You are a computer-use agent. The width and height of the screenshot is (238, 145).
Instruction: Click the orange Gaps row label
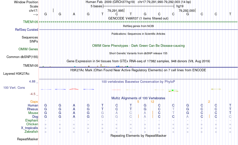pyautogui.click(x=34, y=101)
